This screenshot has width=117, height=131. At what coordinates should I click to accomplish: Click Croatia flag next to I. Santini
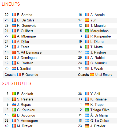(14, 68)
